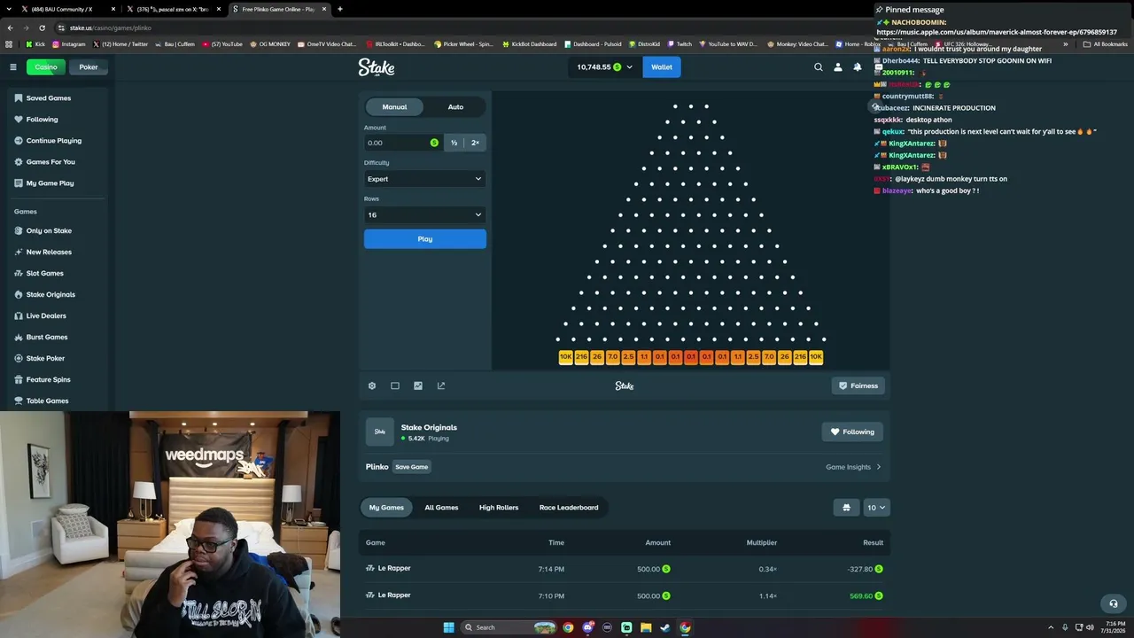1134x638 pixels.
Task: Show hidden system tray icons
Action: click(1051, 627)
